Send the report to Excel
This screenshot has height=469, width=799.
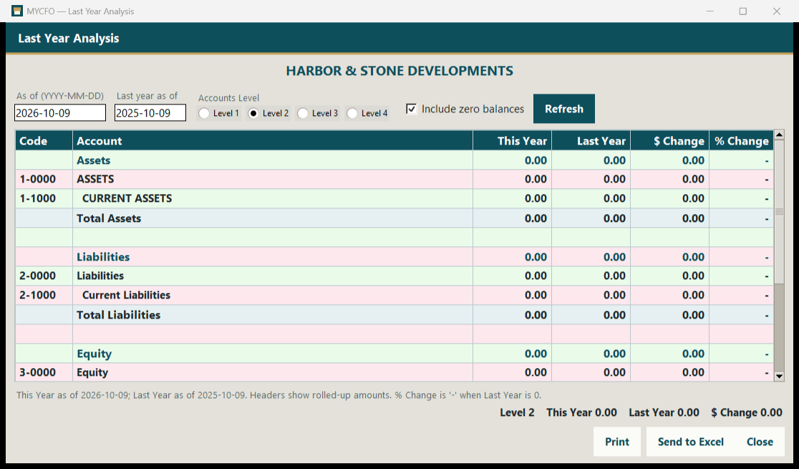[x=690, y=442]
